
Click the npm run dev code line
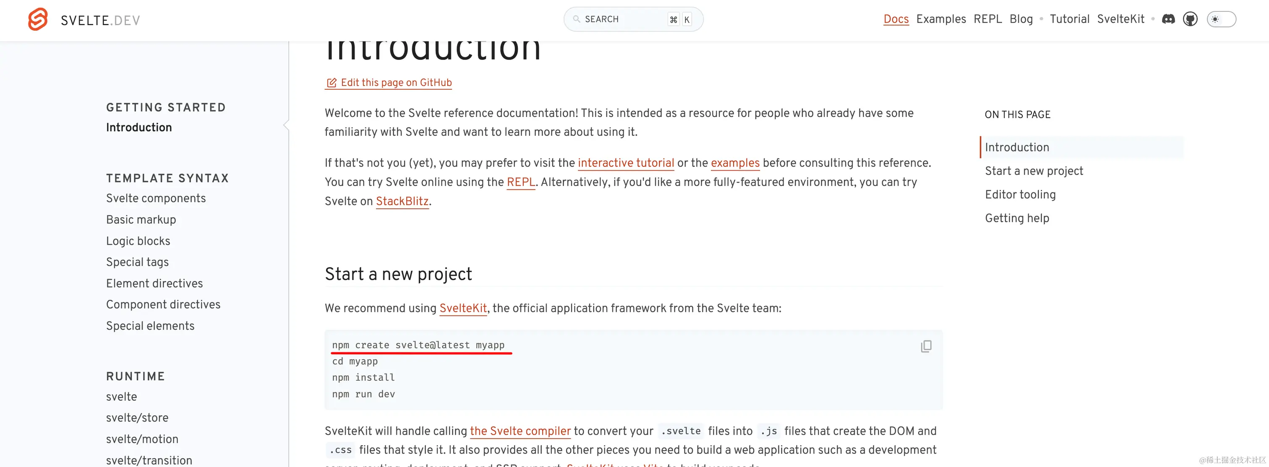[x=363, y=394]
